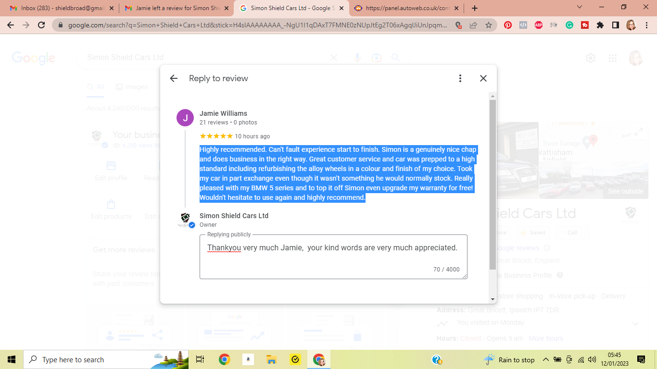The width and height of the screenshot is (657, 369).
Task: Select the Images search tab
Action: coord(132,87)
